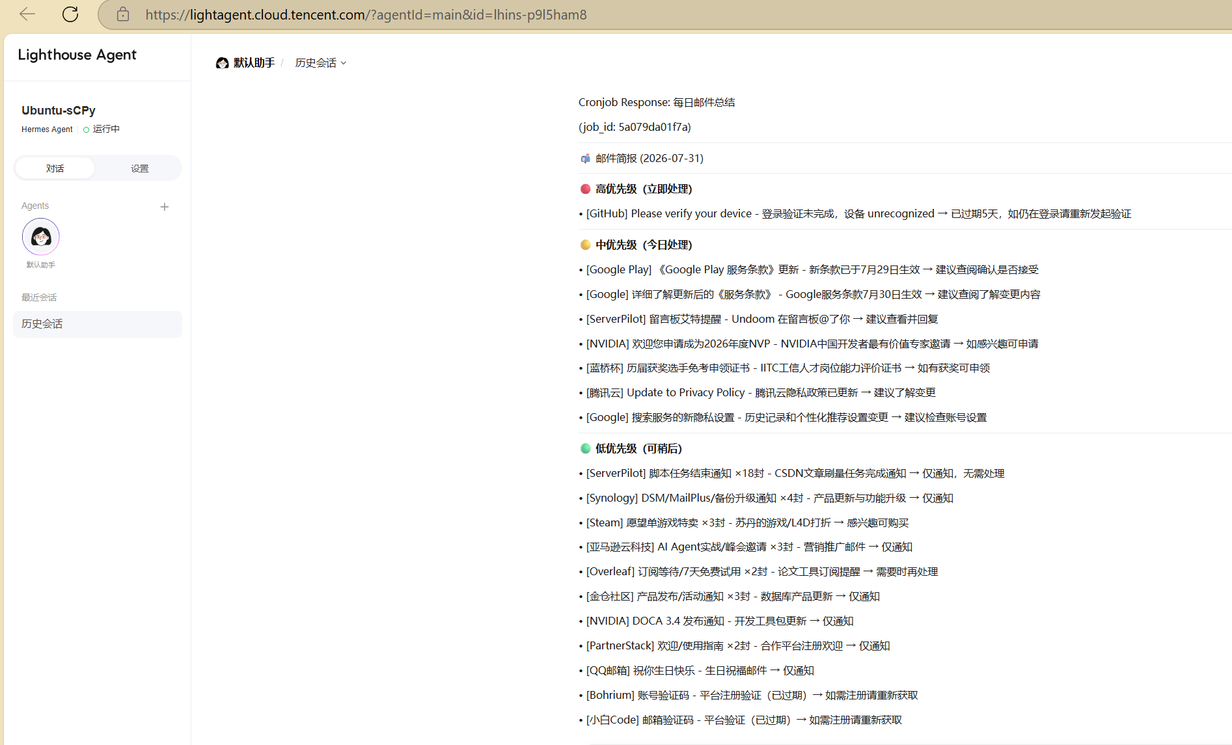
Task: Click the browser back arrow
Action: pos(27,14)
